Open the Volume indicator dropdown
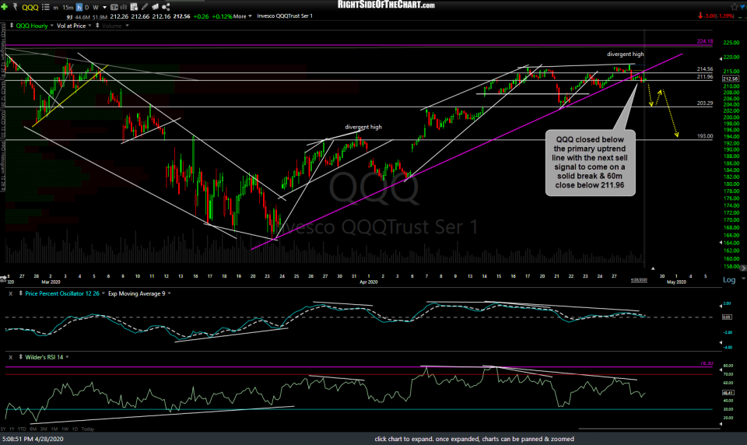Screen dimensions: 747x445 [127, 26]
